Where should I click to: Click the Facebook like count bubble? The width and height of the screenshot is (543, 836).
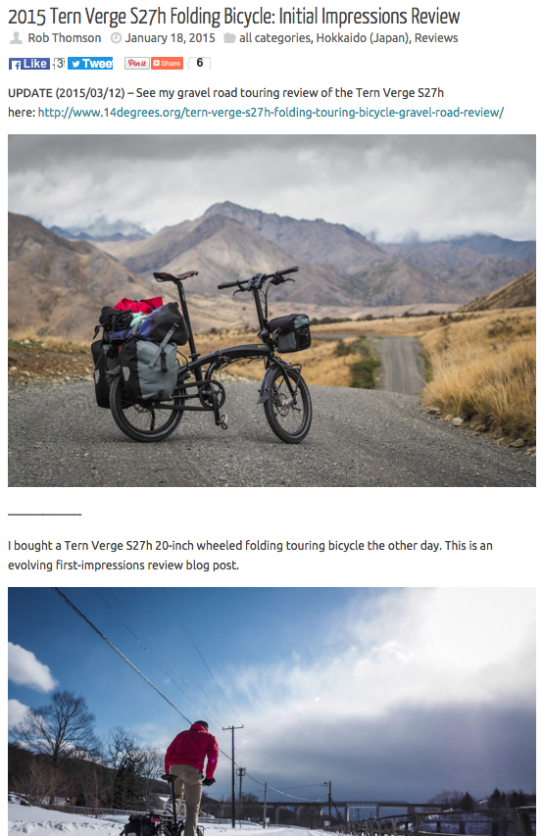[59, 64]
